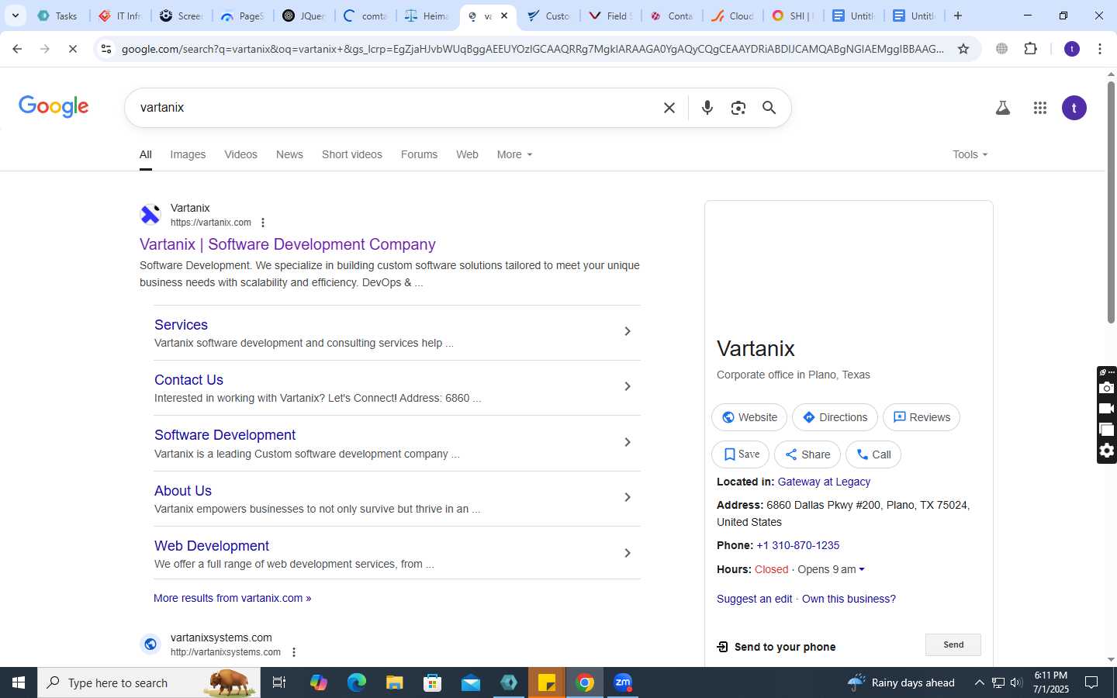Show hidden system tray icons

tap(979, 682)
